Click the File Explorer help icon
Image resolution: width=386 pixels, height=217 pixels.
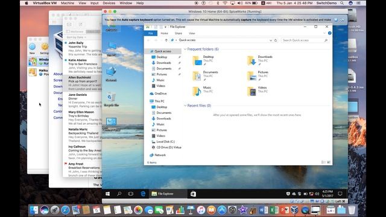(x=330, y=33)
